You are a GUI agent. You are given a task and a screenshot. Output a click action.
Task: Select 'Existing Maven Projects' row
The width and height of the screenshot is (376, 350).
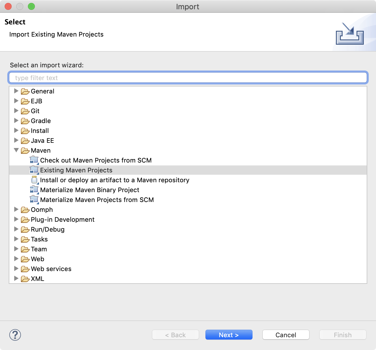point(188,170)
